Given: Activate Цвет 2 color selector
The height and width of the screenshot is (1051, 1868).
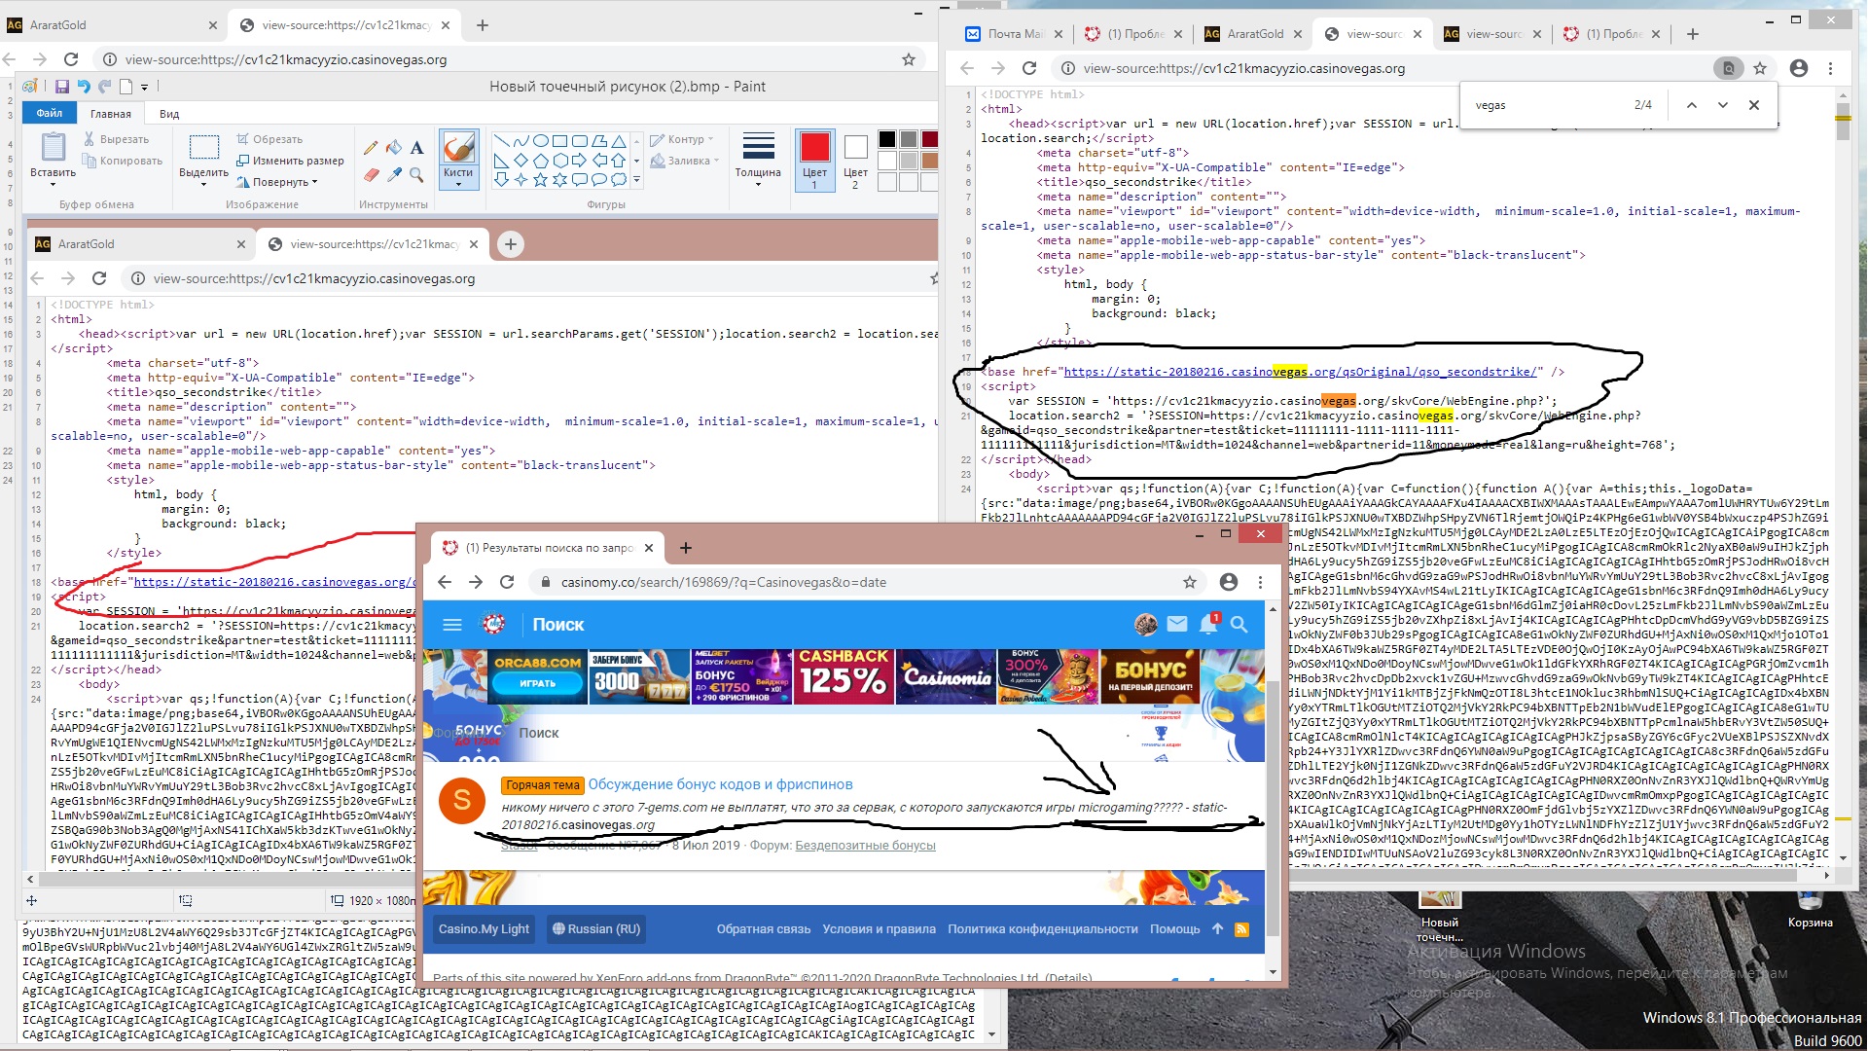Looking at the screenshot, I should [855, 159].
